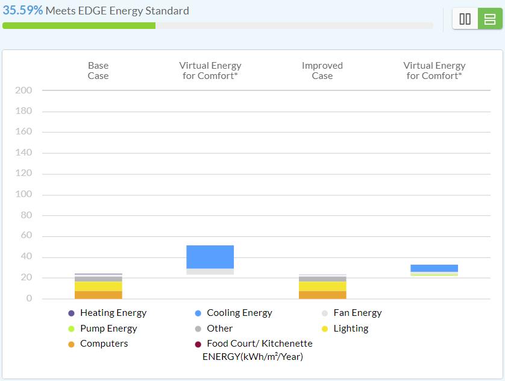Click the Base Case gray Other segment
Image resolution: width=505 pixels, height=381 pixels.
pyautogui.click(x=98, y=279)
